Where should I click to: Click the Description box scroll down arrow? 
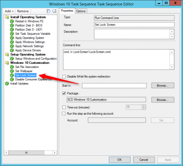coord(172,36)
